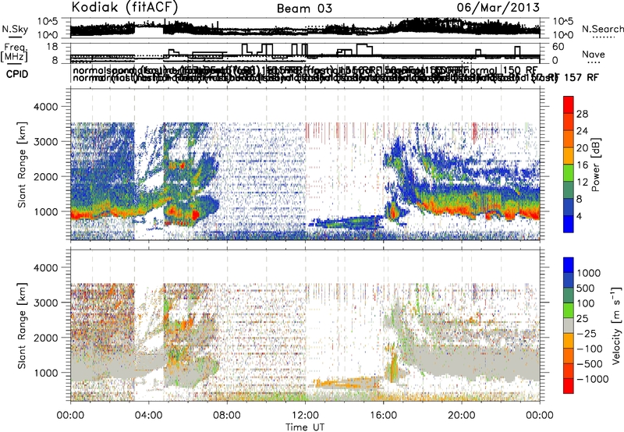The image size is (624, 432).
Task: Click the '08:00' time tick label
Action: pyautogui.click(x=227, y=415)
